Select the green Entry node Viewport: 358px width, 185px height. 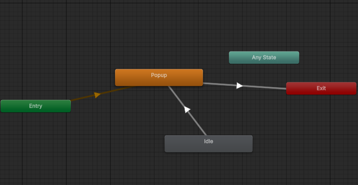[35, 106]
